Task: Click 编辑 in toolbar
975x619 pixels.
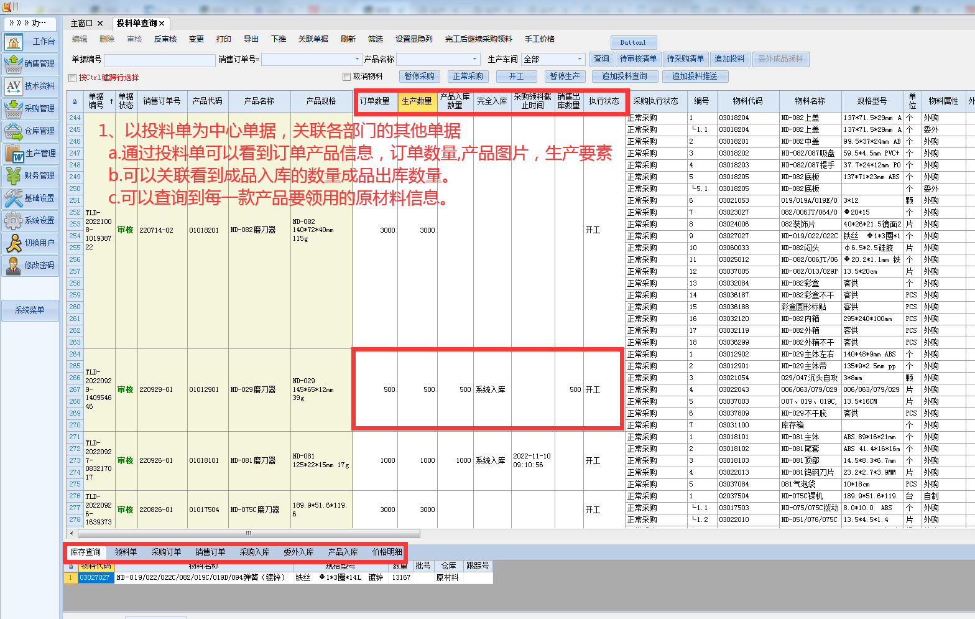Action: pyautogui.click(x=80, y=39)
